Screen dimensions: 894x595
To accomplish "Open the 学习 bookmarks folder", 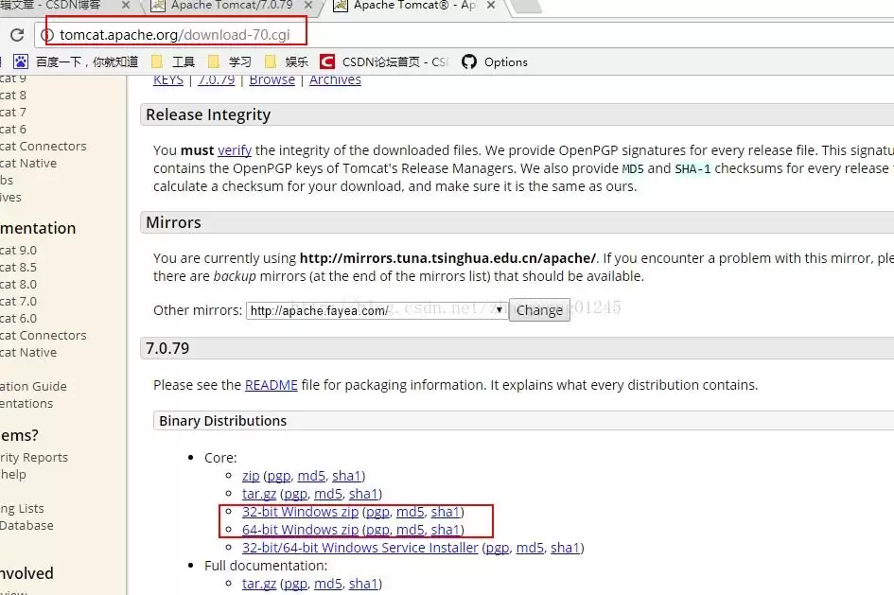I will coord(230,61).
